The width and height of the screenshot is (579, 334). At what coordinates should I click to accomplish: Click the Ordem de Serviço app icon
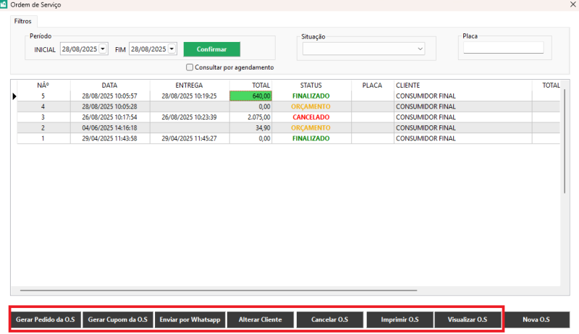4,4
